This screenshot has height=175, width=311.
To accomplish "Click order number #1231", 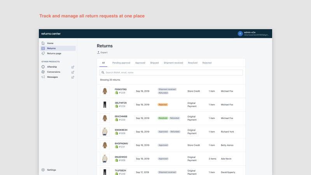I will click(122, 147).
